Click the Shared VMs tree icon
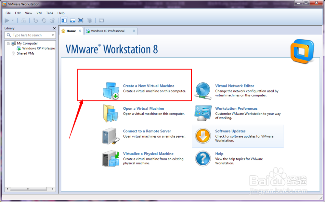The height and width of the screenshot is (202, 325). 13,53
